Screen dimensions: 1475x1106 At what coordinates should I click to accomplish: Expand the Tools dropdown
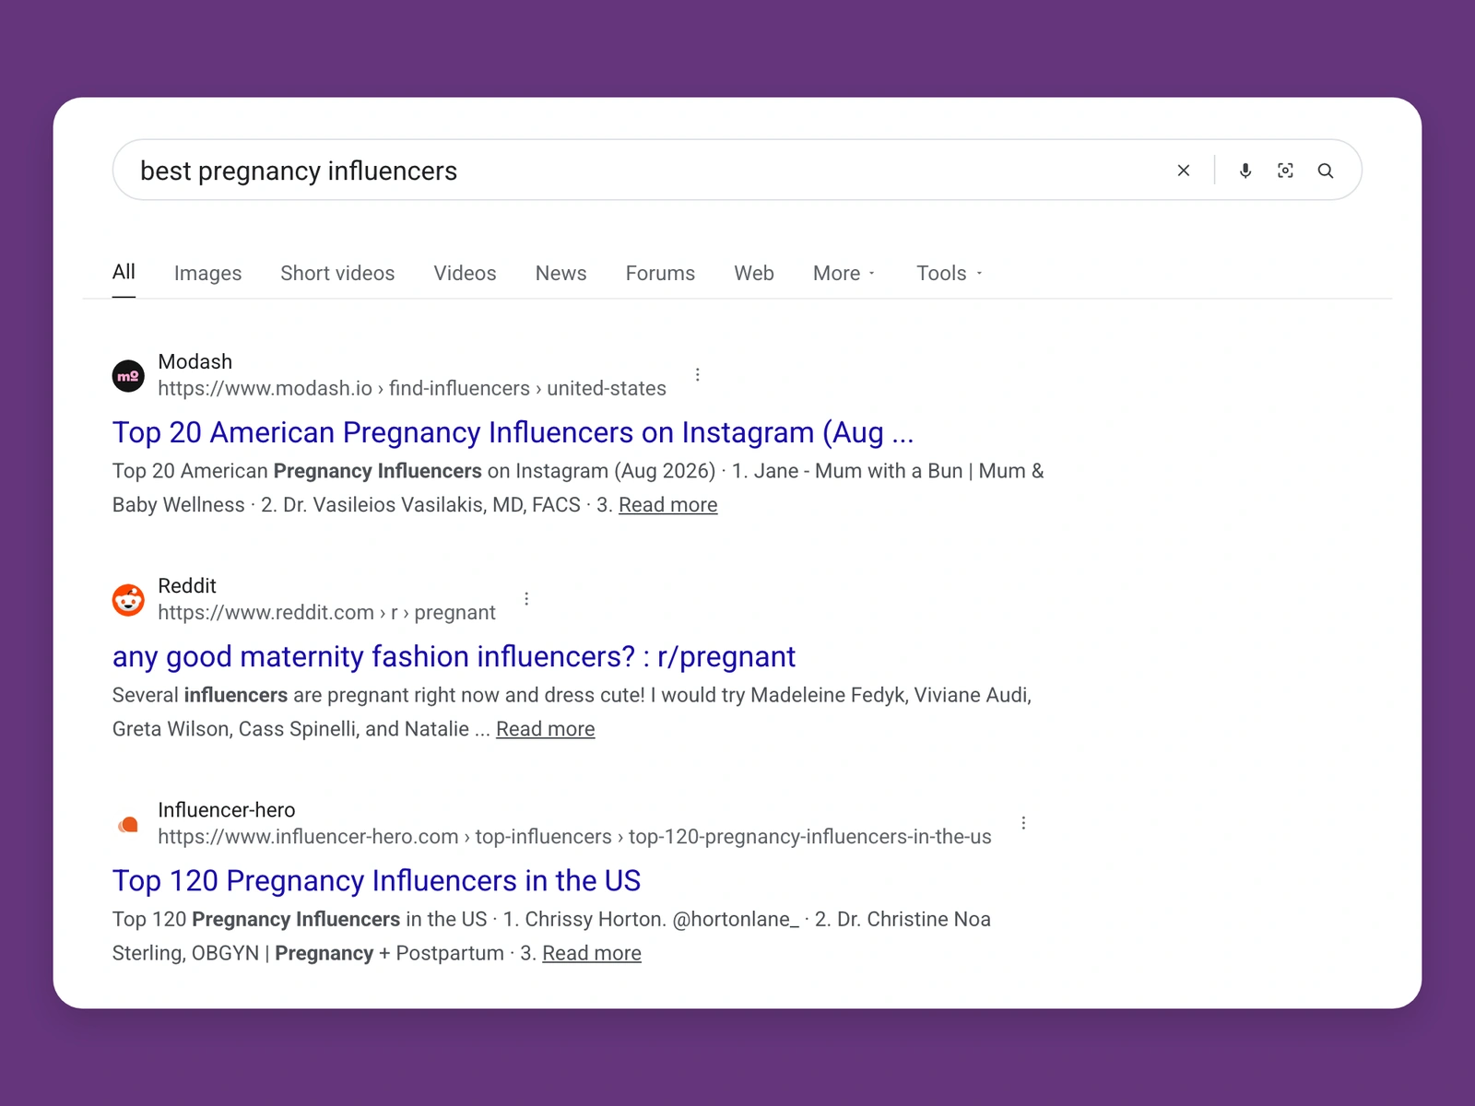click(x=950, y=273)
